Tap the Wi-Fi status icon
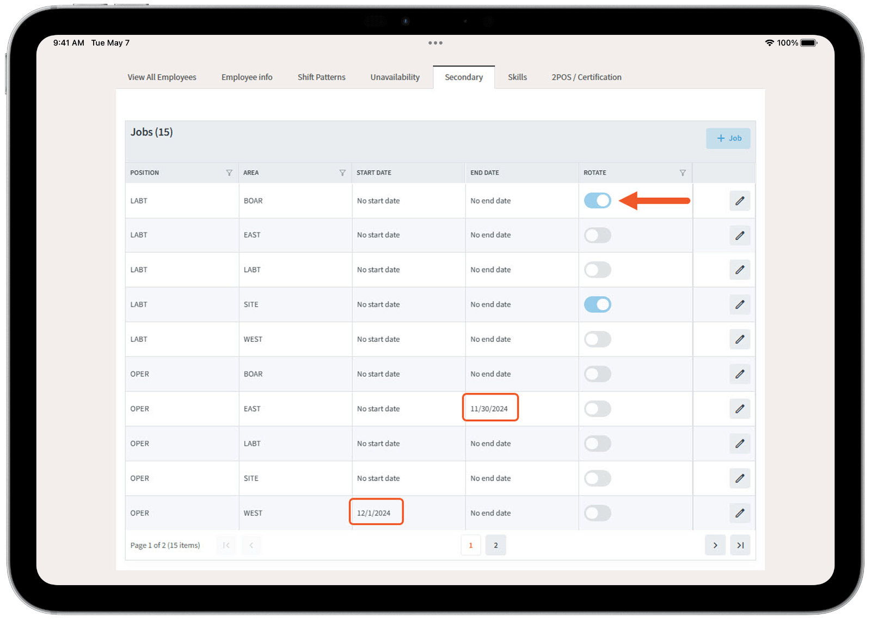The image size is (871, 620). coord(769,43)
